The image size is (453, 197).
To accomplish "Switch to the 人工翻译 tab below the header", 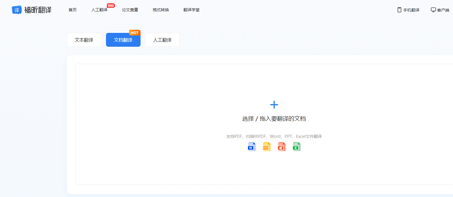I will 162,40.
